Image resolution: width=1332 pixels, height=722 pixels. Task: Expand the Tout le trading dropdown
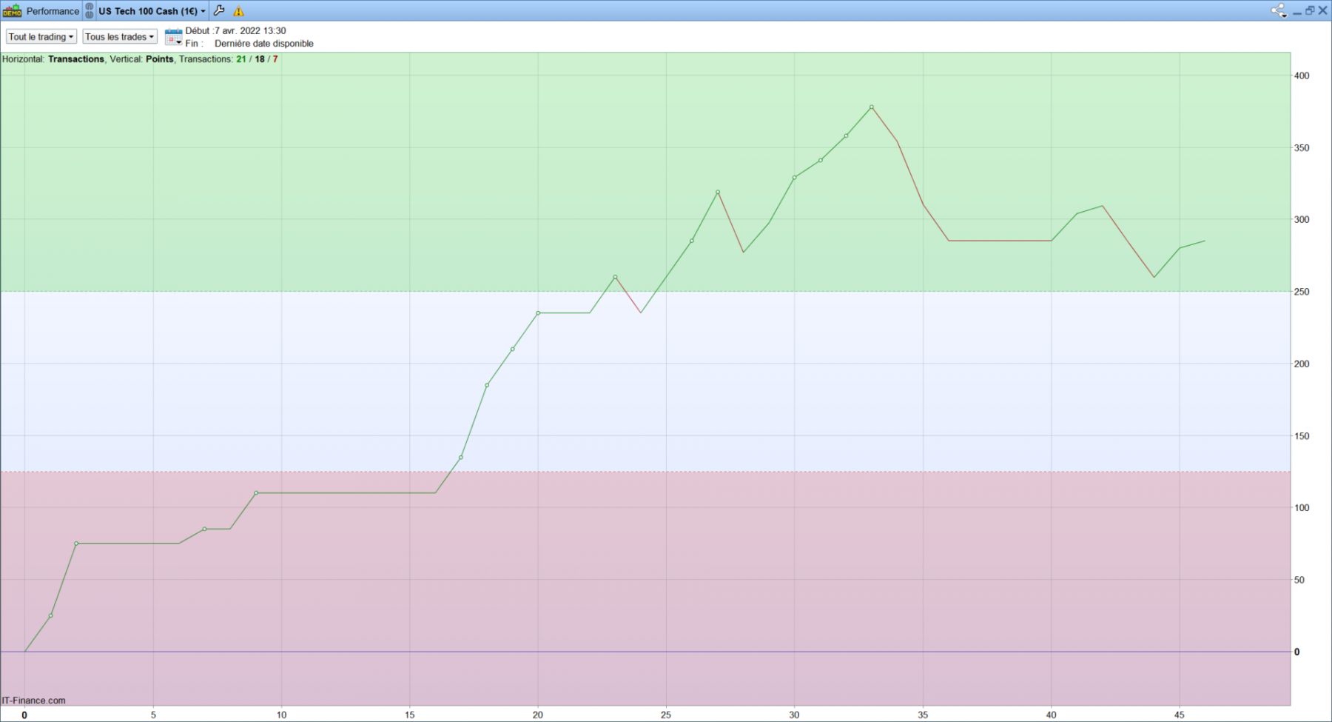pyautogui.click(x=41, y=36)
